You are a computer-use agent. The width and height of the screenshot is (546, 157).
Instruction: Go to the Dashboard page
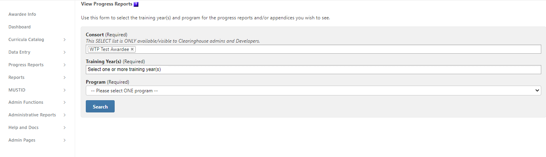tap(19, 27)
